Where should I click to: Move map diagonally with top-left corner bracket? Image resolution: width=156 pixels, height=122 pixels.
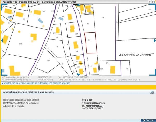[4, 7]
